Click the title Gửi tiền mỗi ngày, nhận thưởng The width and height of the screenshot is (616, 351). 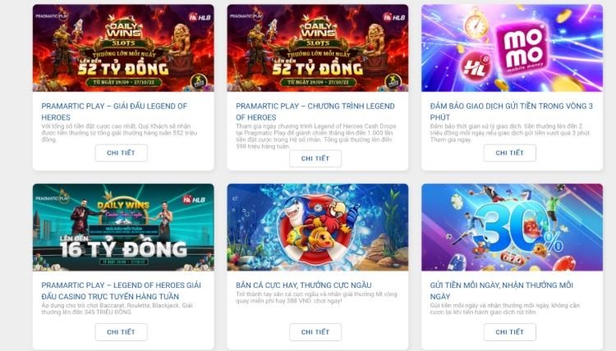(x=501, y=290)
